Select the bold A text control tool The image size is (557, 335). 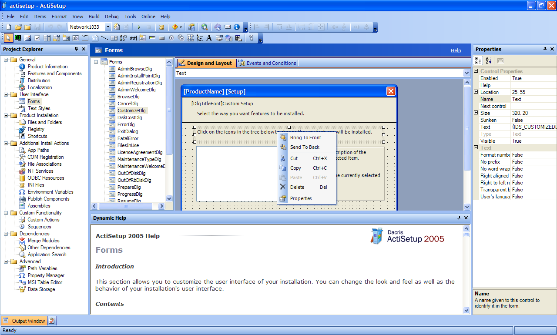(209, 38)
